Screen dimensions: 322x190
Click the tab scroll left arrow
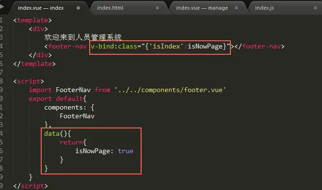coord(2,7)
